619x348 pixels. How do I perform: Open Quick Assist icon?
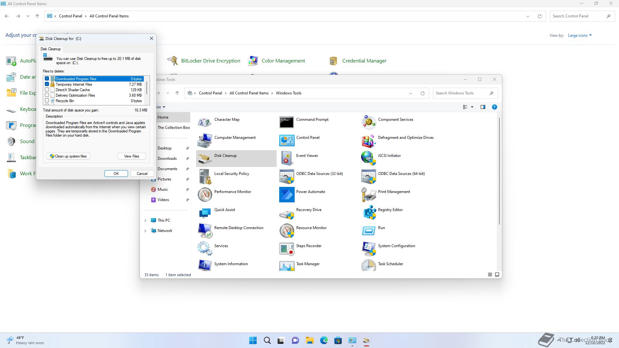[204, 212]
